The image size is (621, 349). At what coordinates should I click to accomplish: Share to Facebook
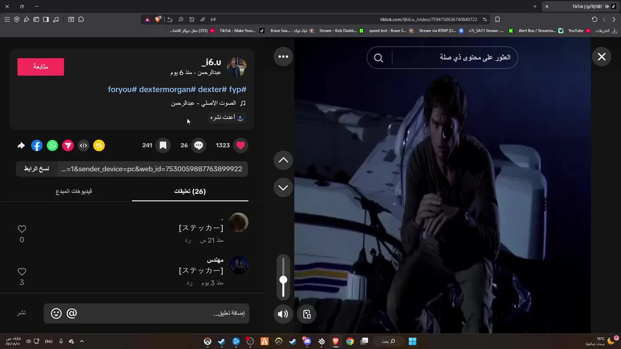click(37, 145)
